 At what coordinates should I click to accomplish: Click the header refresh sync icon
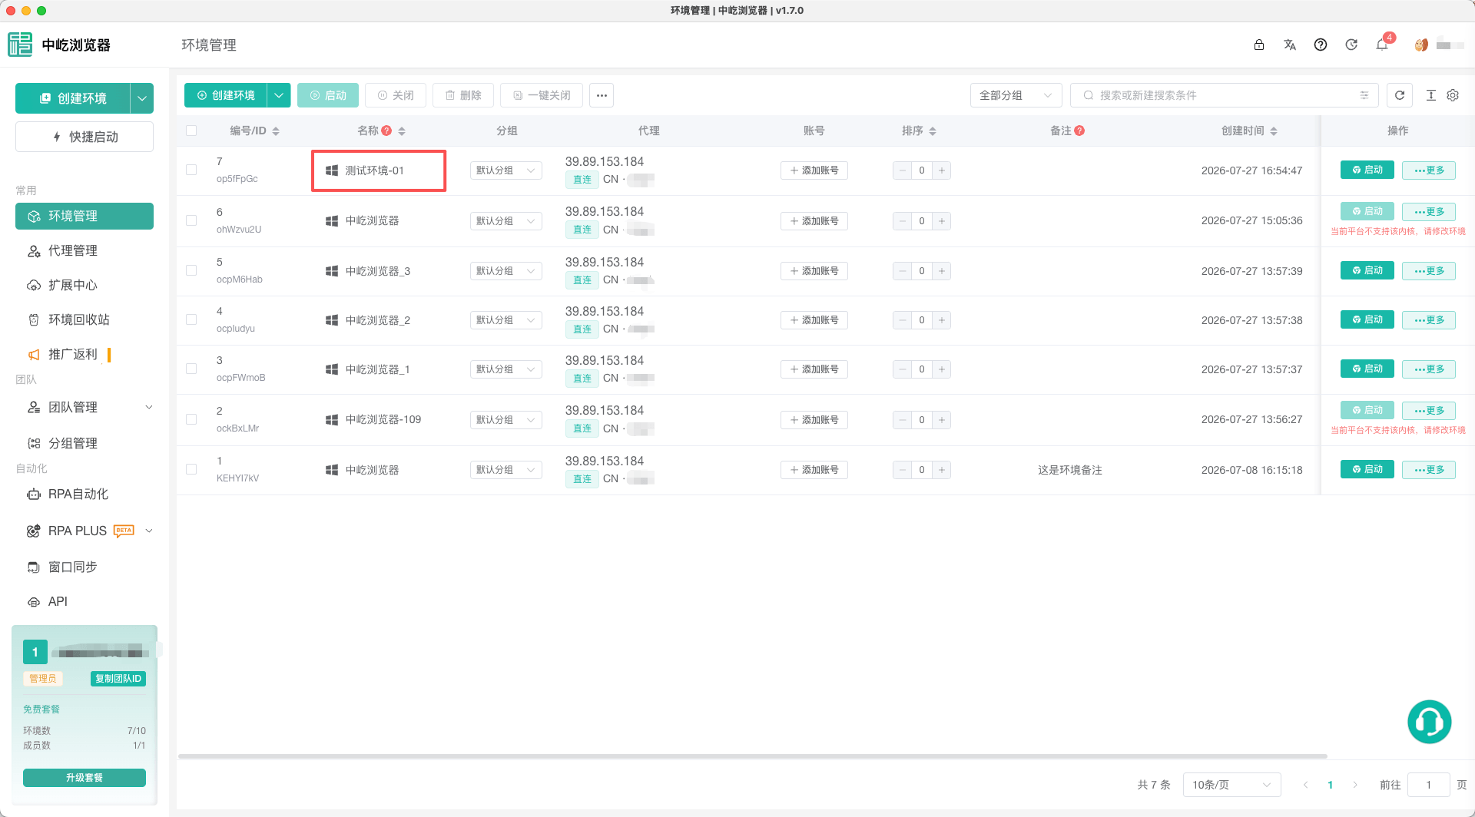pyautogui.click(x=1351, y=45)
